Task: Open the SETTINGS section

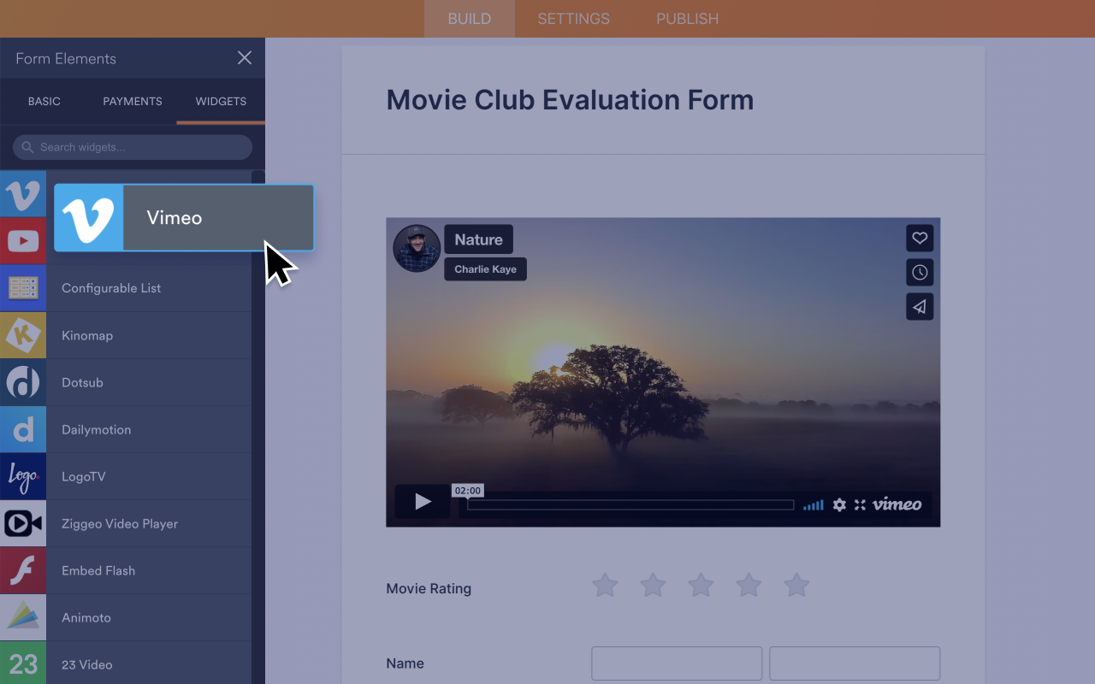Action: 573,18
